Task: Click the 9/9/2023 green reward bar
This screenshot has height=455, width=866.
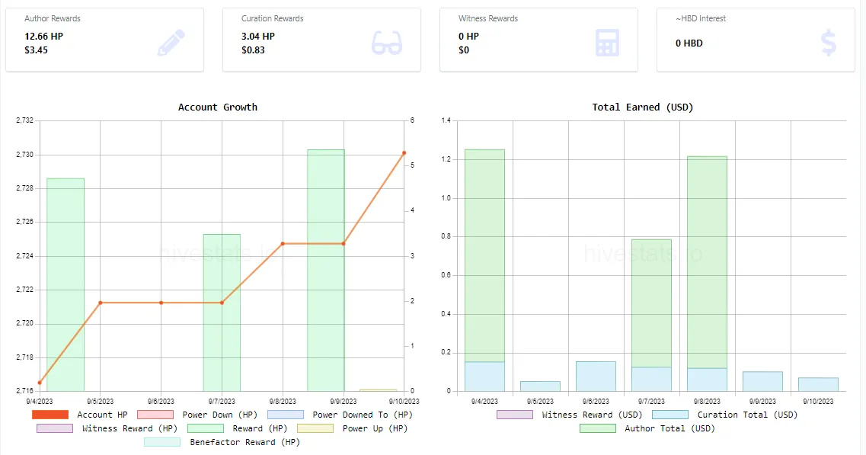Action: (x=326, y=271)
